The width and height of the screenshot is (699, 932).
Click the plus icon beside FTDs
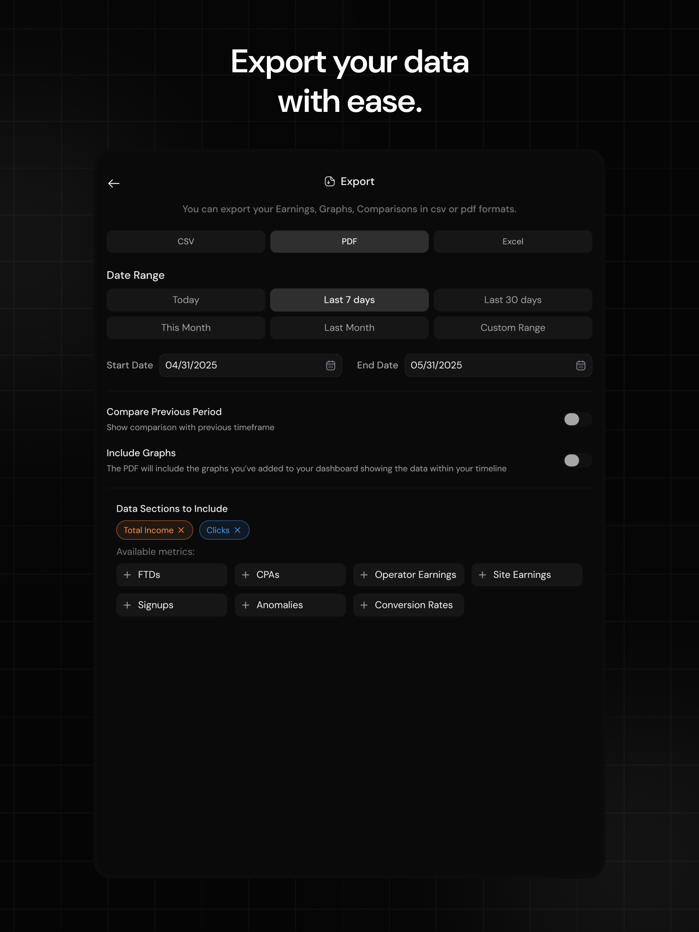click(x=127, y=575)
